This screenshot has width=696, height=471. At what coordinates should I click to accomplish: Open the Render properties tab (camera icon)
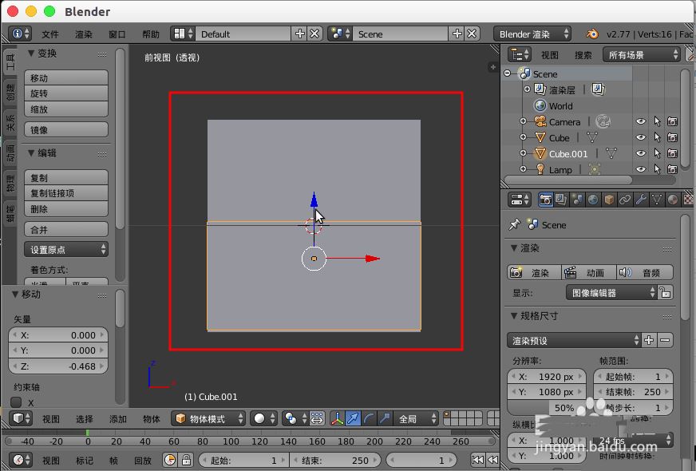tap(546, 199)
